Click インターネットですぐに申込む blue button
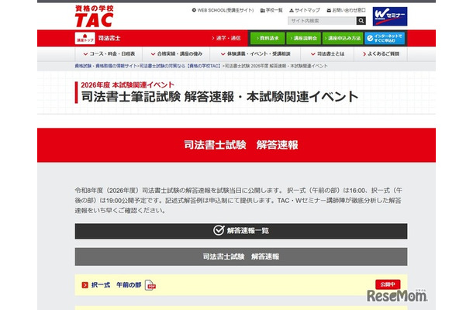The height and width of the screenshot is (310, 473). click(385, 38)
